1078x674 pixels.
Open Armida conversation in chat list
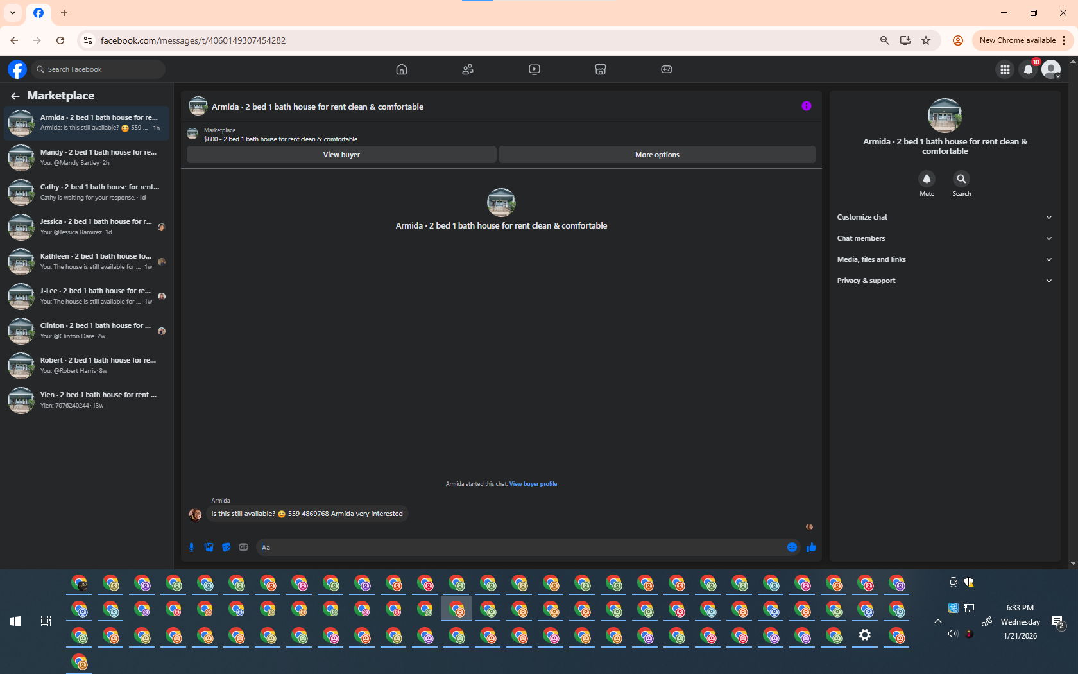[87, 123]
